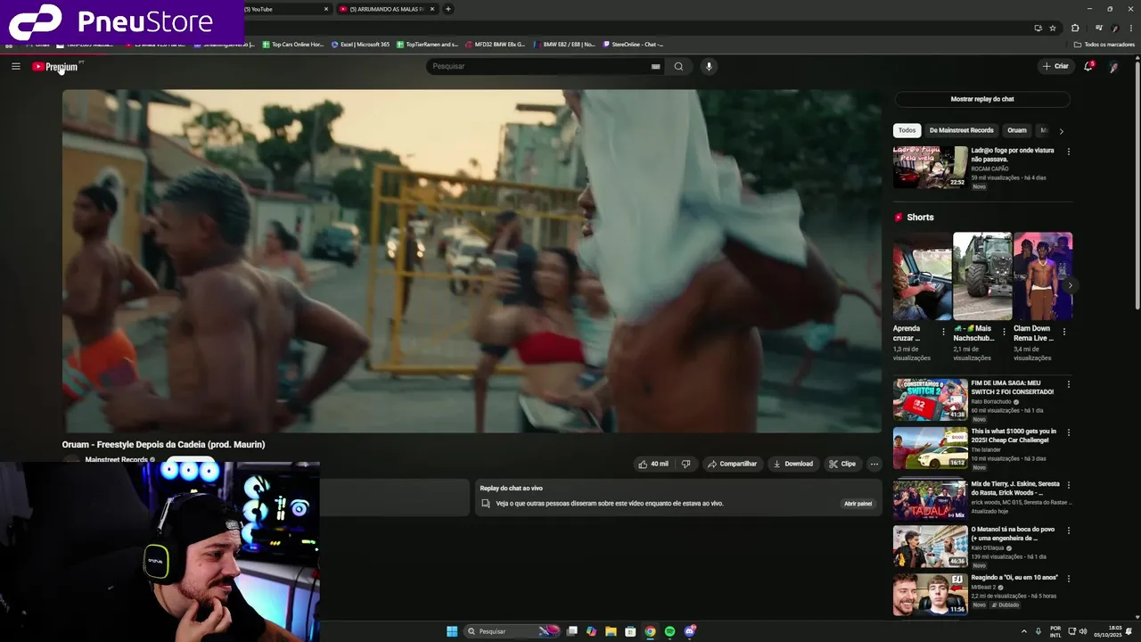
Task: Show hidden system tray icons chevron
Action: [x=1023, y=631]
